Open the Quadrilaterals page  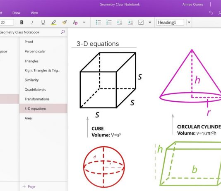35,90
